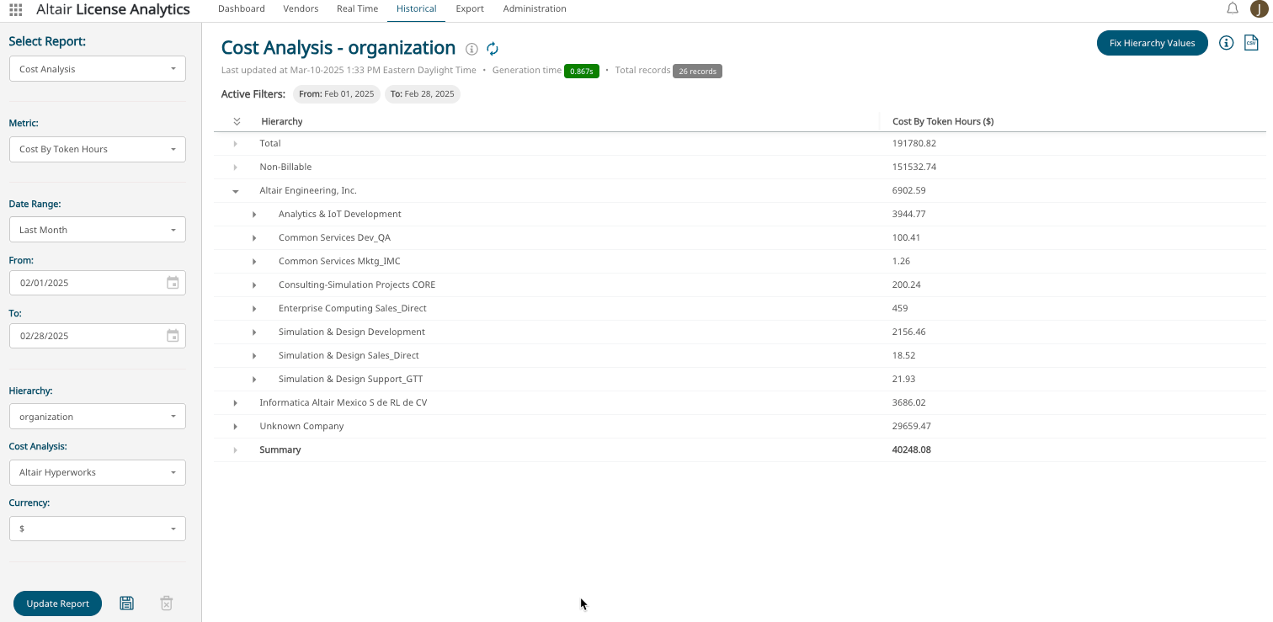Expand the Summary row
This screenshot has height=622, width=1273.
[x=236, y=450]
